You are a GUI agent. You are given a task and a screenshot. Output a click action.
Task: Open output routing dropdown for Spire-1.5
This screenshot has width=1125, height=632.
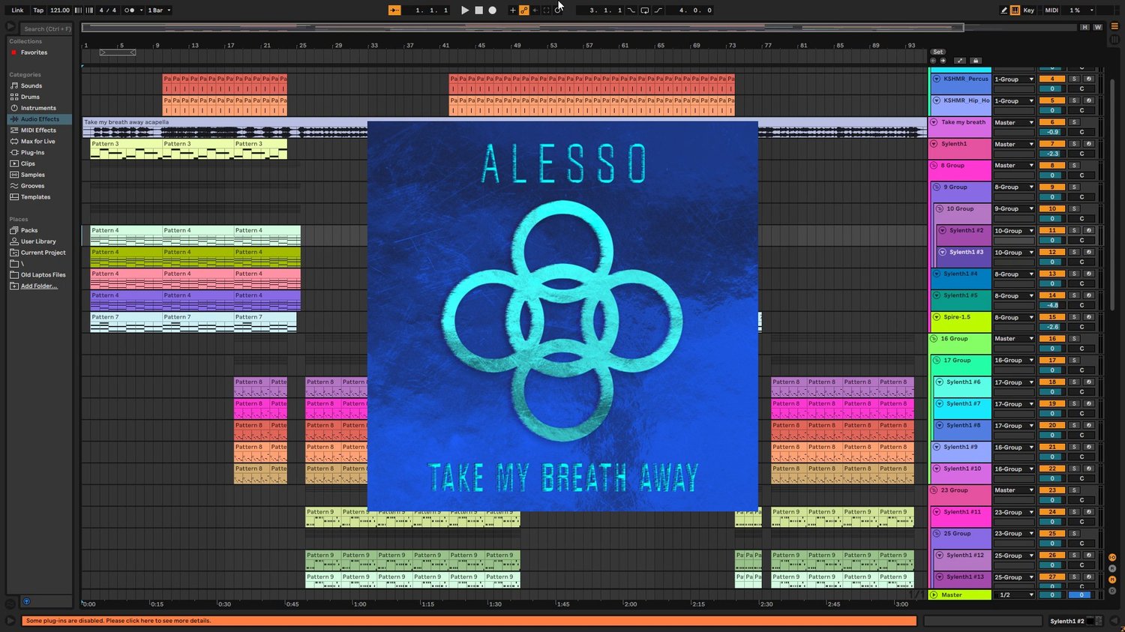point(1014,317)
